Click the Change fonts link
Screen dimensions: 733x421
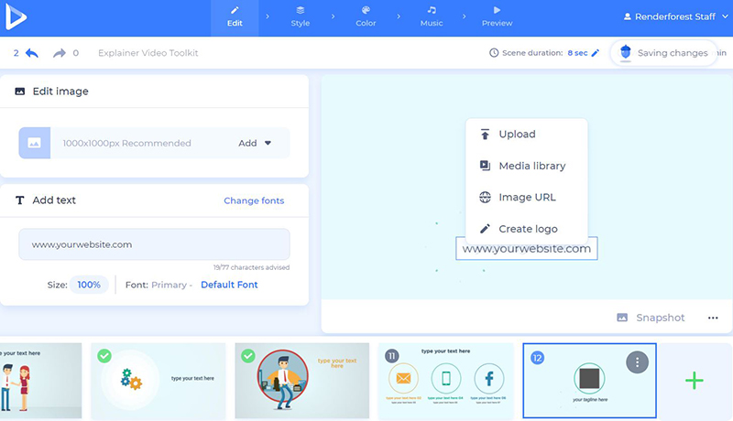tap(254, 200)
